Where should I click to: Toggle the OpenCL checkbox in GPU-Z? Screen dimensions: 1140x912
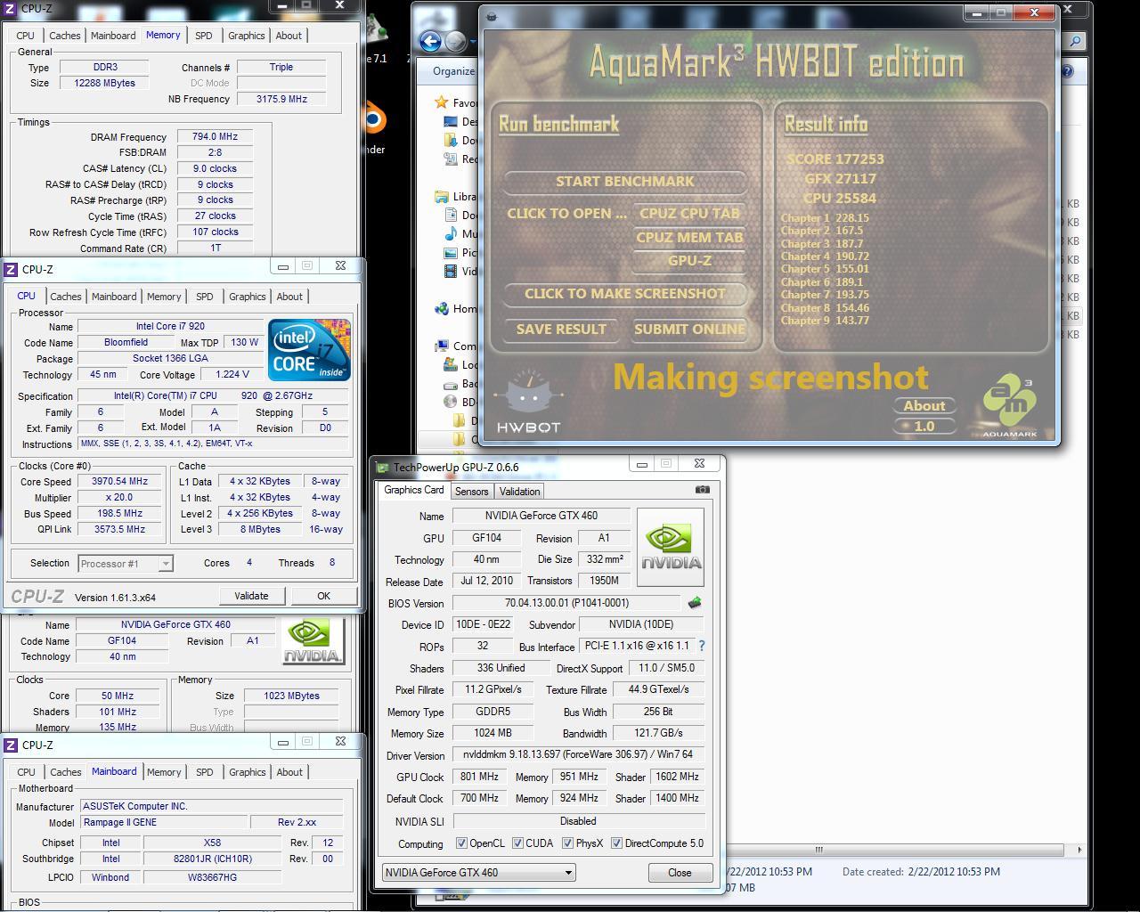click(x=461, y=843)
